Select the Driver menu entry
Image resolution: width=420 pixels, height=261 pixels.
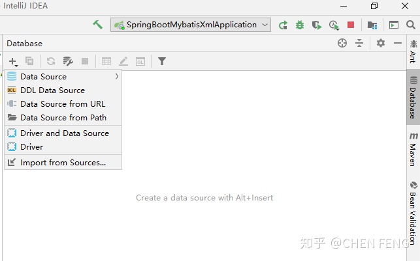(x=63, y=147)
